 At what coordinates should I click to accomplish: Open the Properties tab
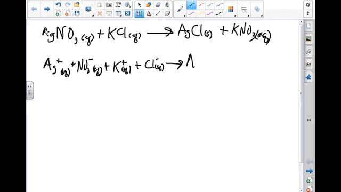(308, 64)
